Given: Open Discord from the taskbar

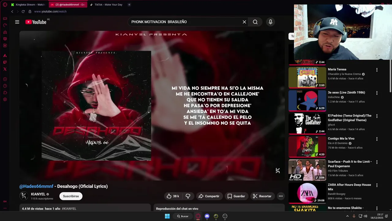Looking at the screenshot, I should [207, 216].
